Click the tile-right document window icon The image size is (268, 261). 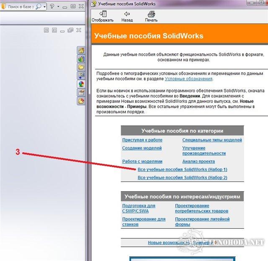pyautogui.click(x=54, y=30)
